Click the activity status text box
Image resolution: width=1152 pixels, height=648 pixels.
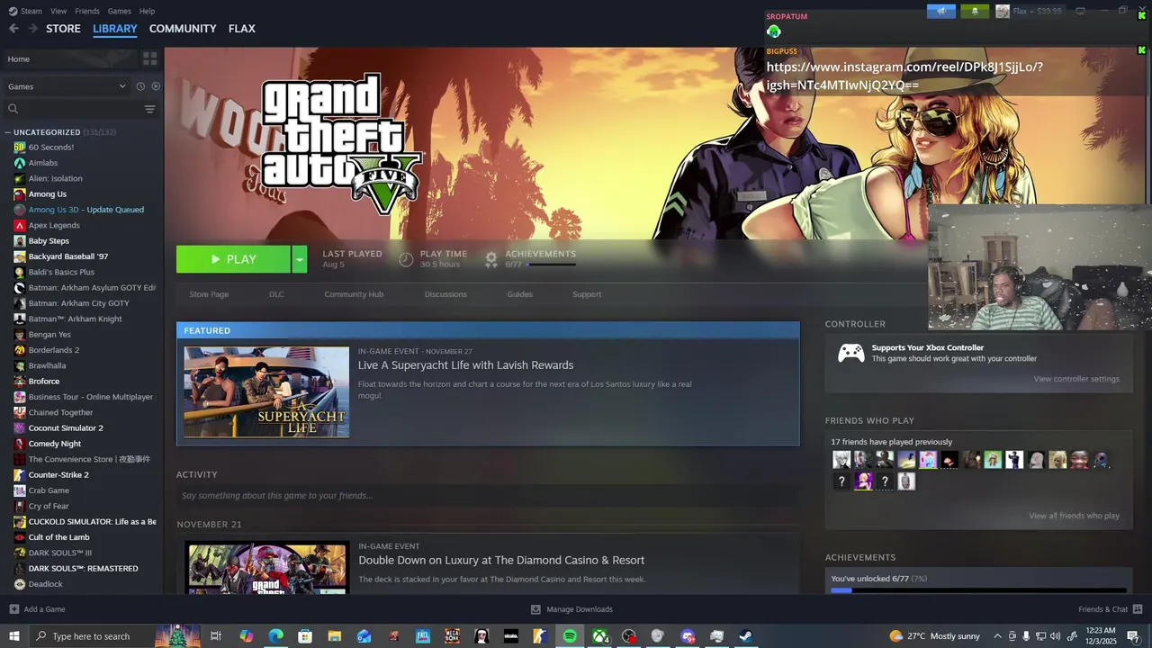point(488,496)
